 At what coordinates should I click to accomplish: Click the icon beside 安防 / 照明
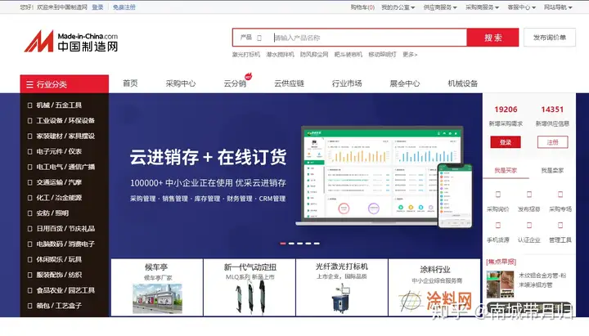pos(29,213)
